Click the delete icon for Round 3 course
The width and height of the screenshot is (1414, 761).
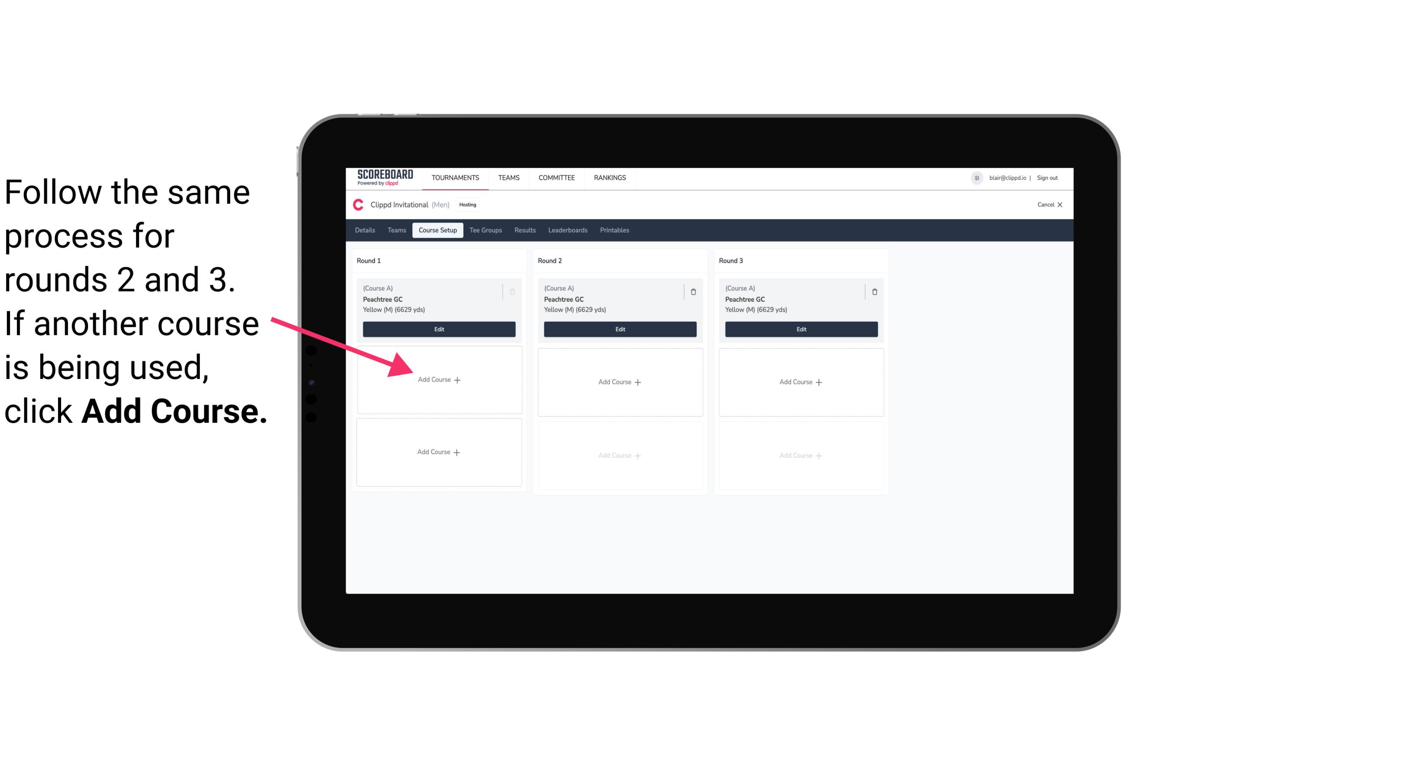872,291
